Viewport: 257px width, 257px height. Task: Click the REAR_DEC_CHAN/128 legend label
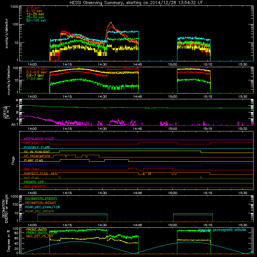[x=42, y=207]
